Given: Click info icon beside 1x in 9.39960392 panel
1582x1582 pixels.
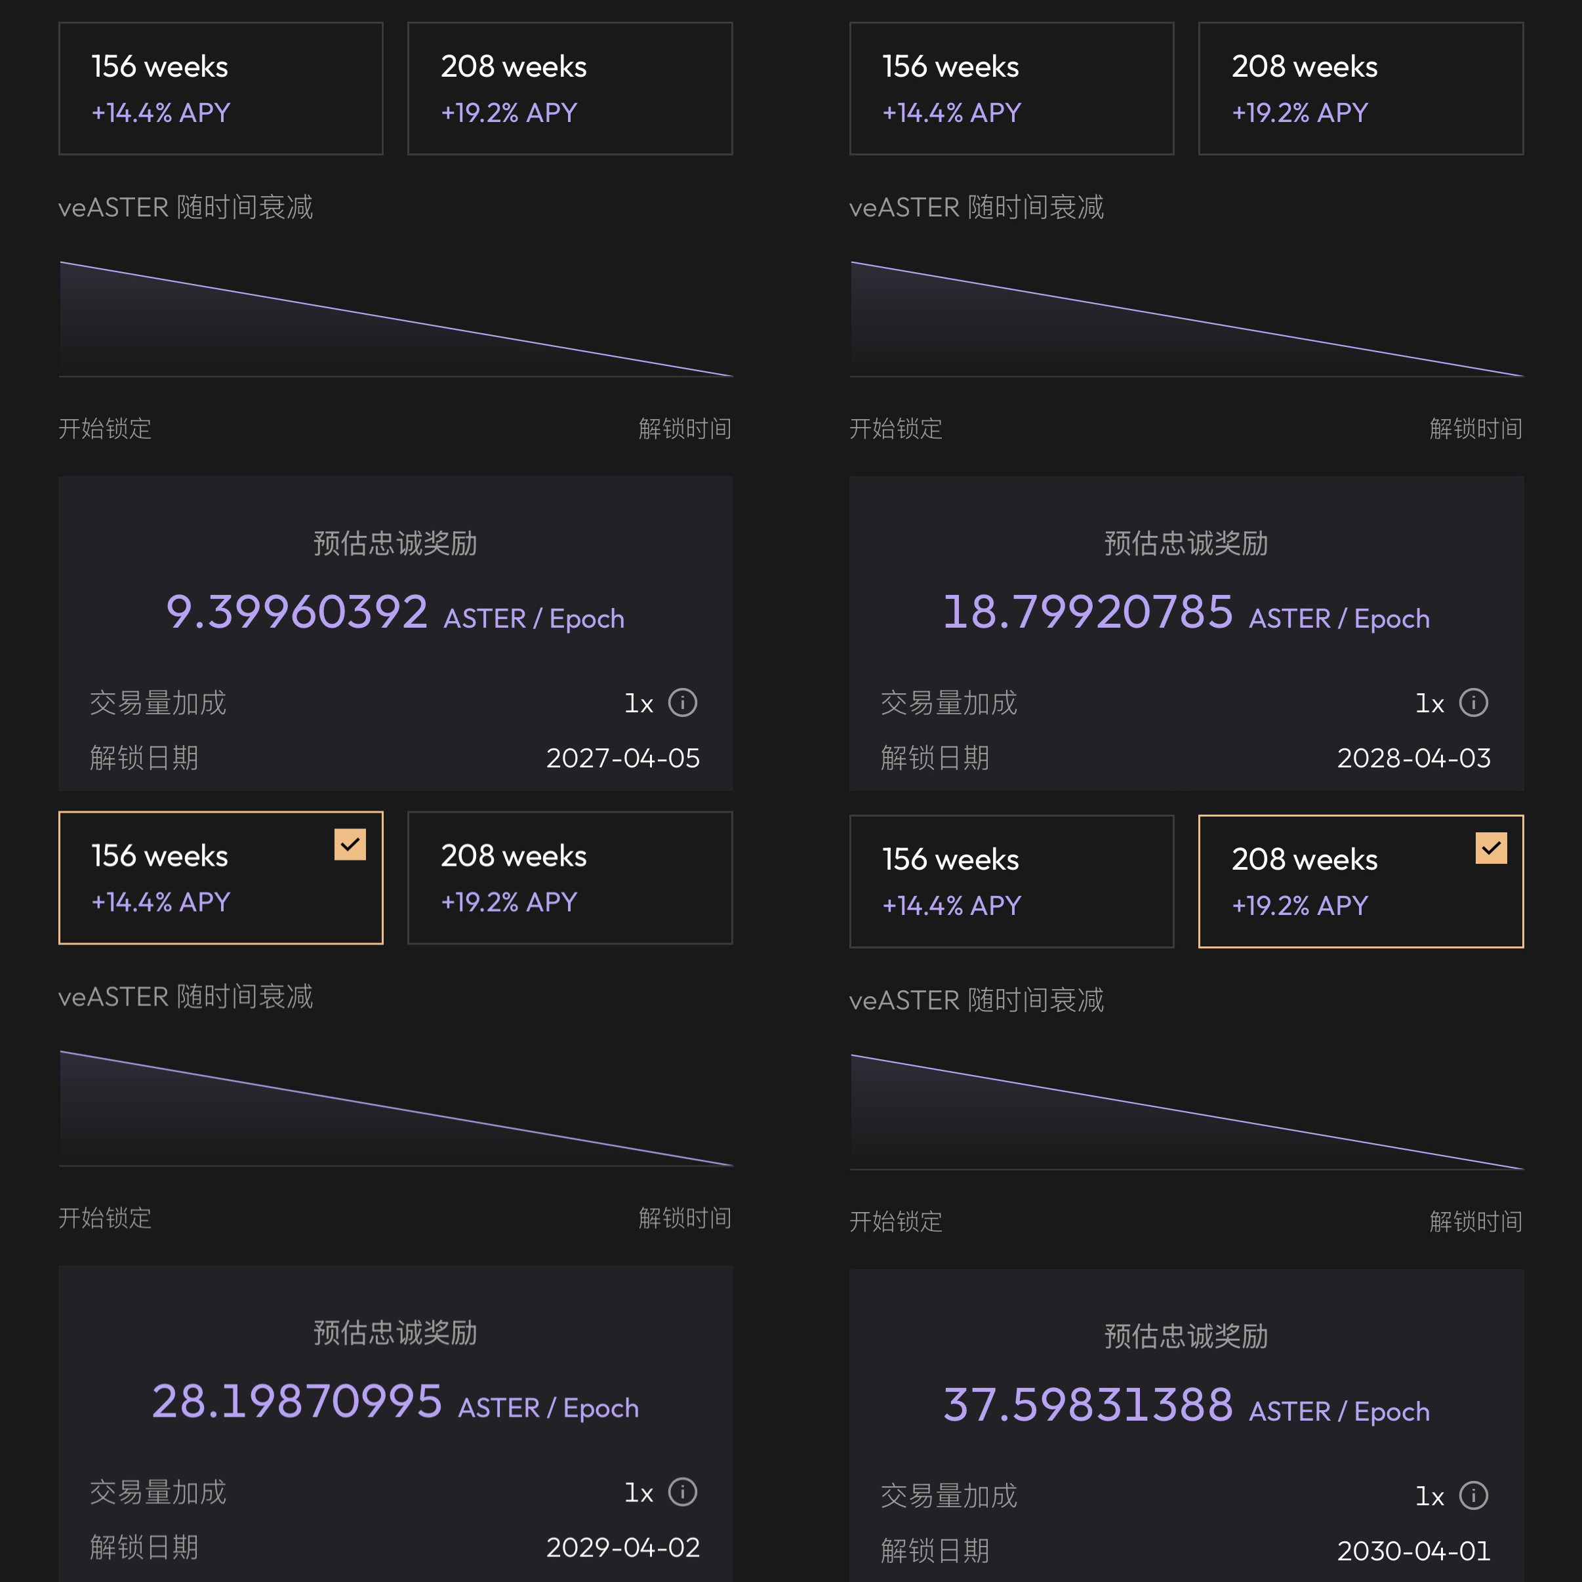Looking at the screenshot, I should click(x=682, y=702).
